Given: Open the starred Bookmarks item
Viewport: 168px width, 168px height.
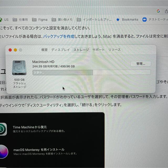Looking at the screenshot, I should pos(127,20).
